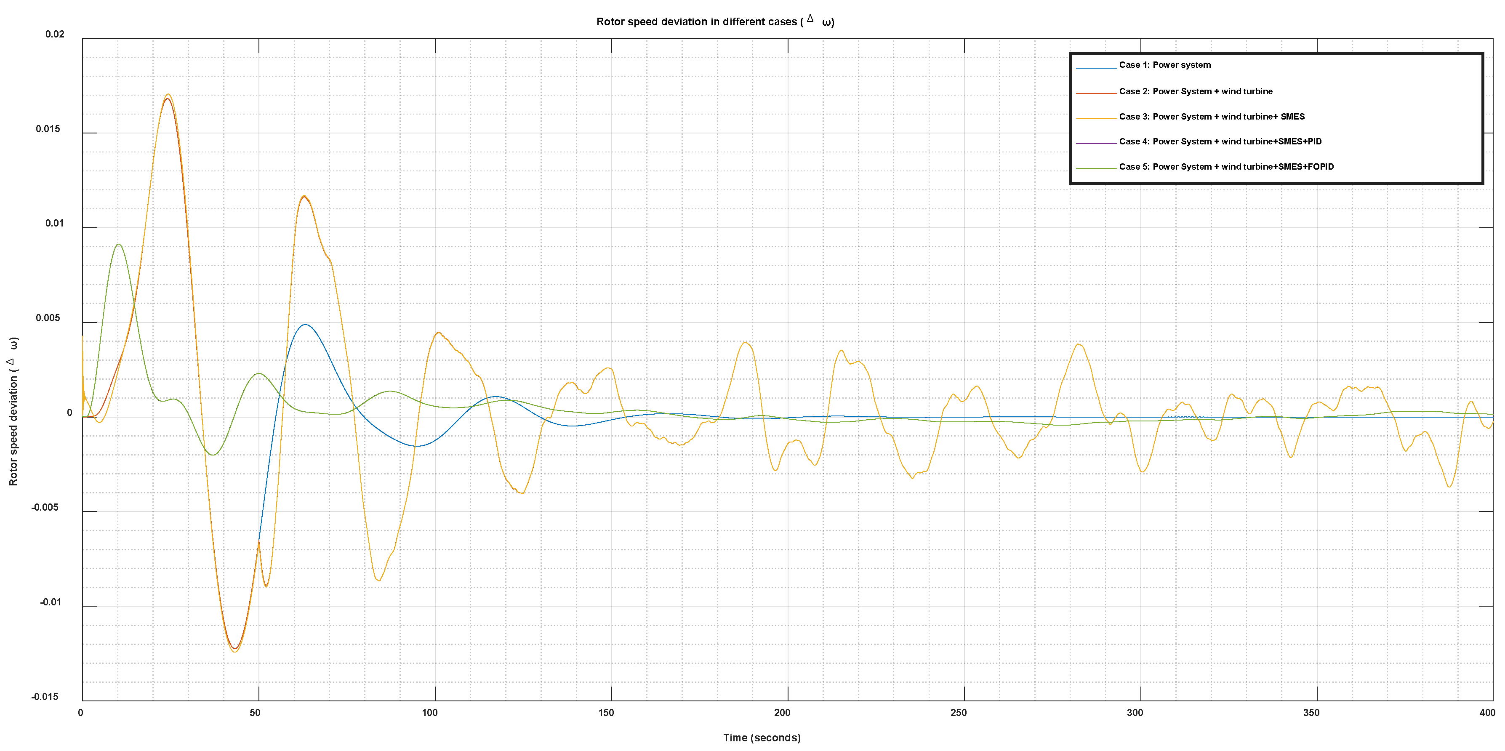Click the highest yellow curve peak near 0.017
The image size is (1505, 751).
point(168,94)
